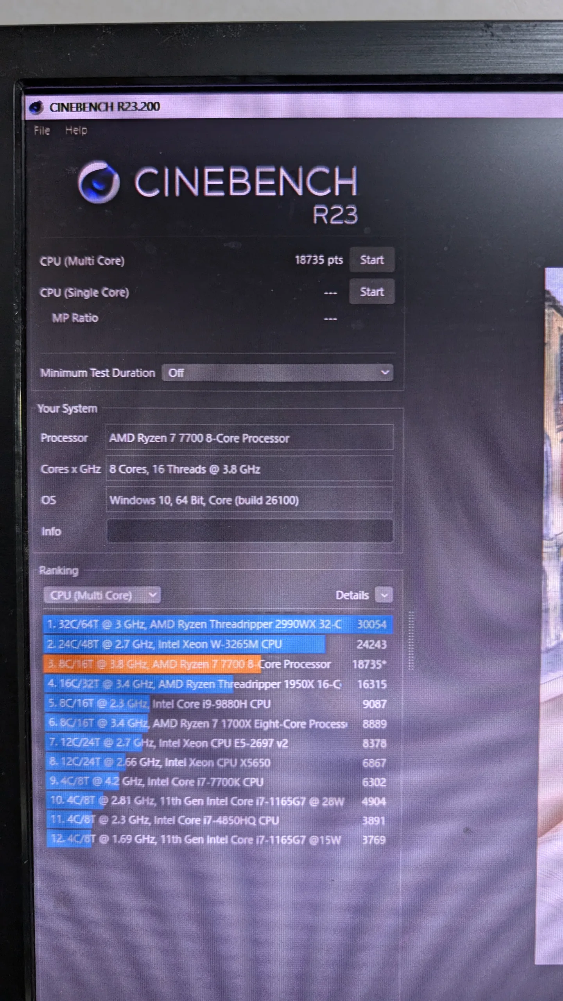
Task: Select the Ryzen 7 7700 ranking row
Action: (x=217, y=664)
